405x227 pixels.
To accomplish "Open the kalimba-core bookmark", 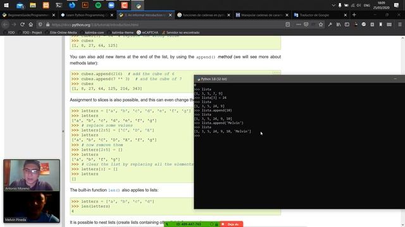I will 92,33.
